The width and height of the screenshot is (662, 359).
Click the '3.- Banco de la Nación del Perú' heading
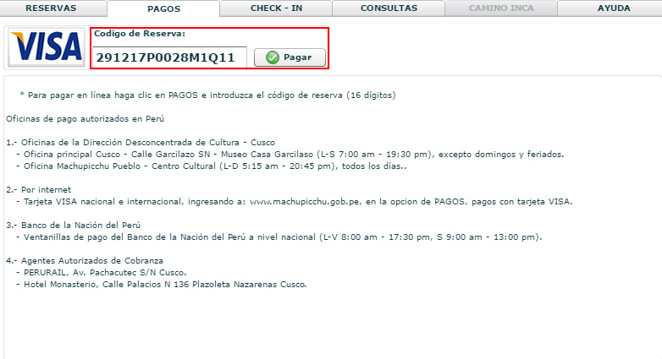[73, 225]
